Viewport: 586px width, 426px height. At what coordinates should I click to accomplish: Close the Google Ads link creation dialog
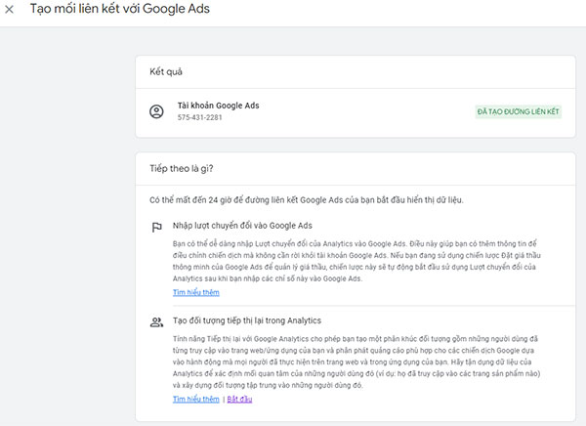pos(10,10)
